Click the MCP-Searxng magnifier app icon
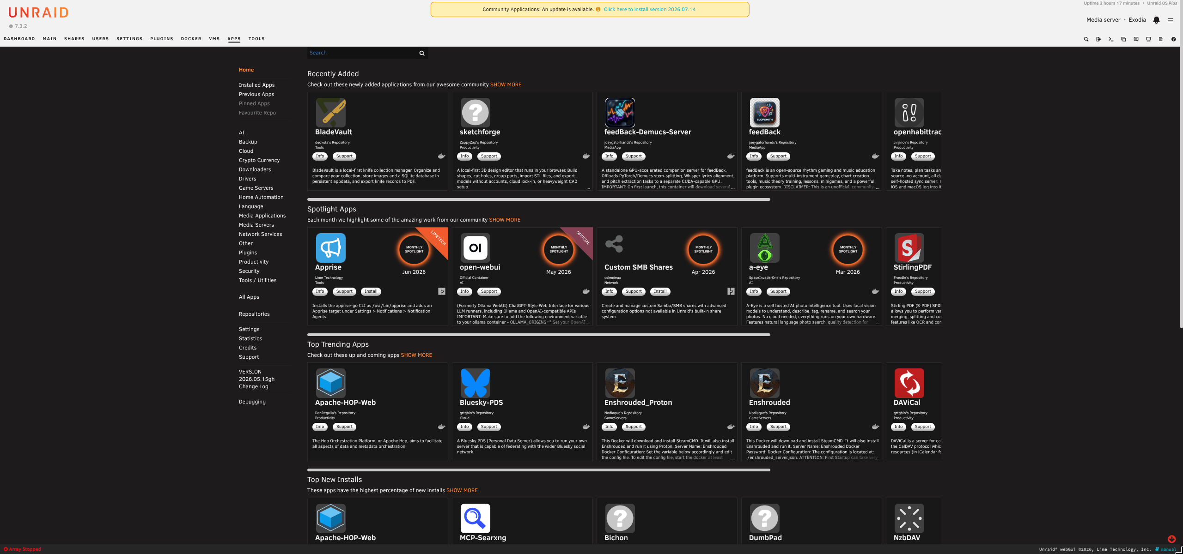 pos(475,518)
